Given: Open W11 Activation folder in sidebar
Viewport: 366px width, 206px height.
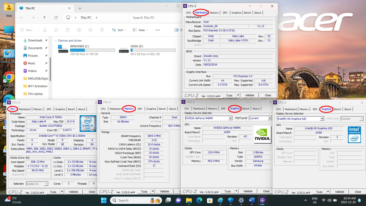Looking at the screenshot, I should [35, 86].
